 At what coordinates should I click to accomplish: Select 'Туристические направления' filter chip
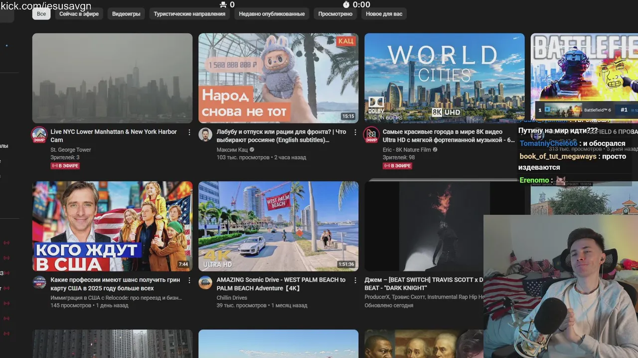[189, 14]
